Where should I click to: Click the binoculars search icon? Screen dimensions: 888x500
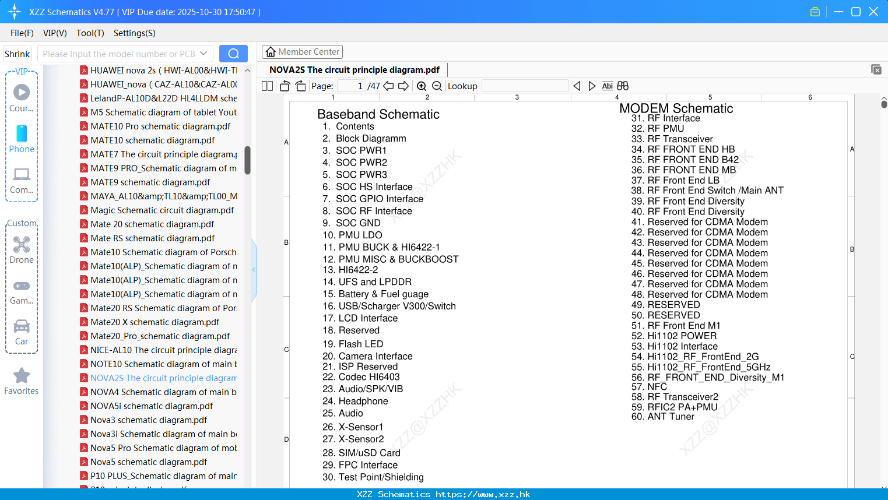[623, 86]
